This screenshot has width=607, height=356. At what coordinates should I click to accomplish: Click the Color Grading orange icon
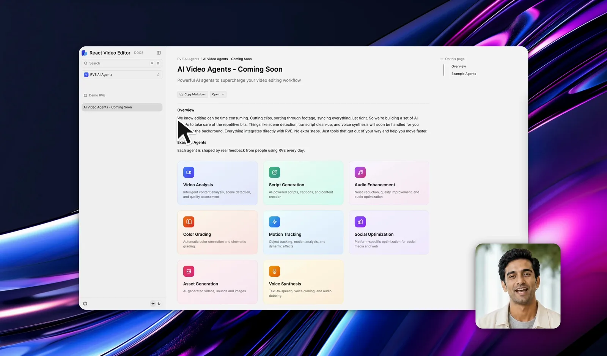tap(189, 222)
